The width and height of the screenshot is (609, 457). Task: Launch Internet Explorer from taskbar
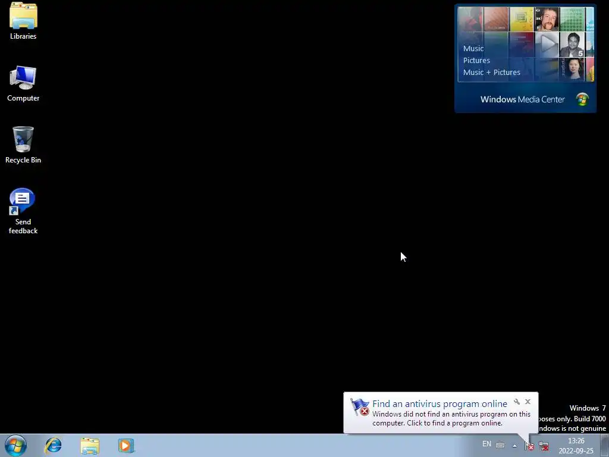coord(53,445)
